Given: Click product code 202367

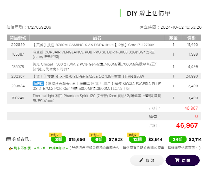Looking at the screenshot, I should 18,76.
